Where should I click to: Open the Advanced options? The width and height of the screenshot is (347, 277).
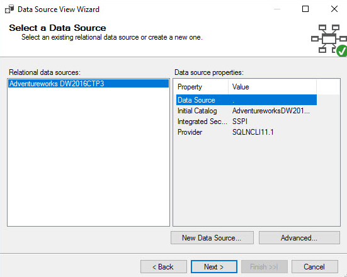point(299,238)
